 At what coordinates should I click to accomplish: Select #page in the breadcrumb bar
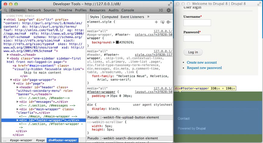[40, 140]
